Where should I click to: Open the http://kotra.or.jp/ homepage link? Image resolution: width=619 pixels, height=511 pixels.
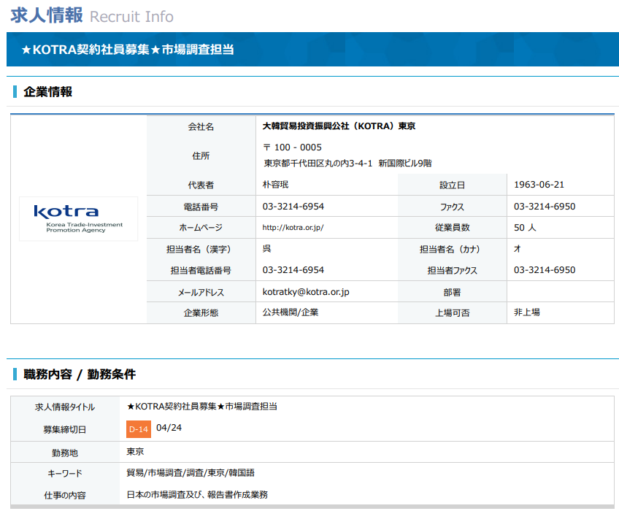(293, 228)
